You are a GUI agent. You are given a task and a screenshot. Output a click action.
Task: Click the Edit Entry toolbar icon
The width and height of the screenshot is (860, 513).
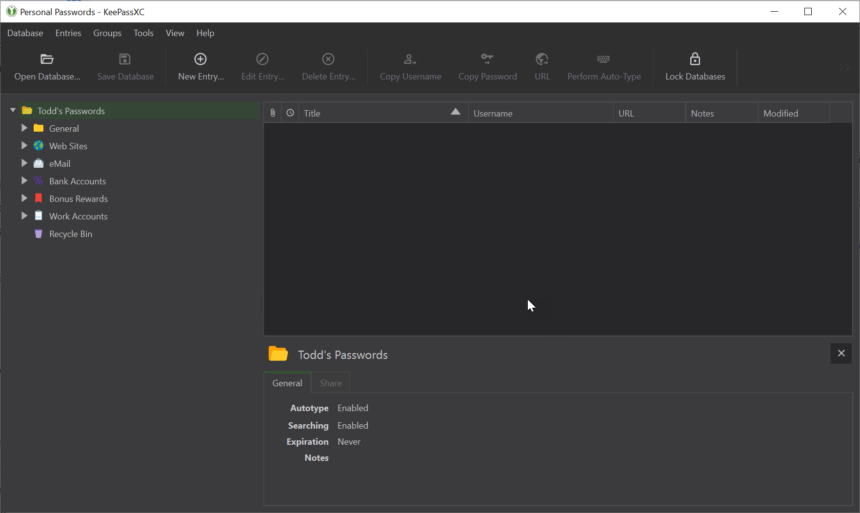pos(262,59)
